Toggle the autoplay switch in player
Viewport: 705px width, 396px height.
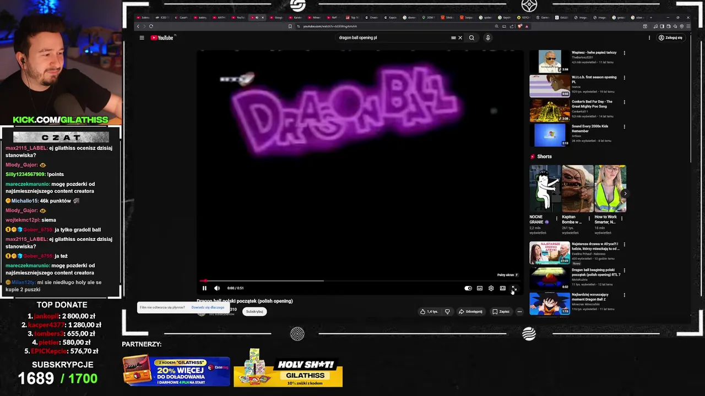[468, 288]
